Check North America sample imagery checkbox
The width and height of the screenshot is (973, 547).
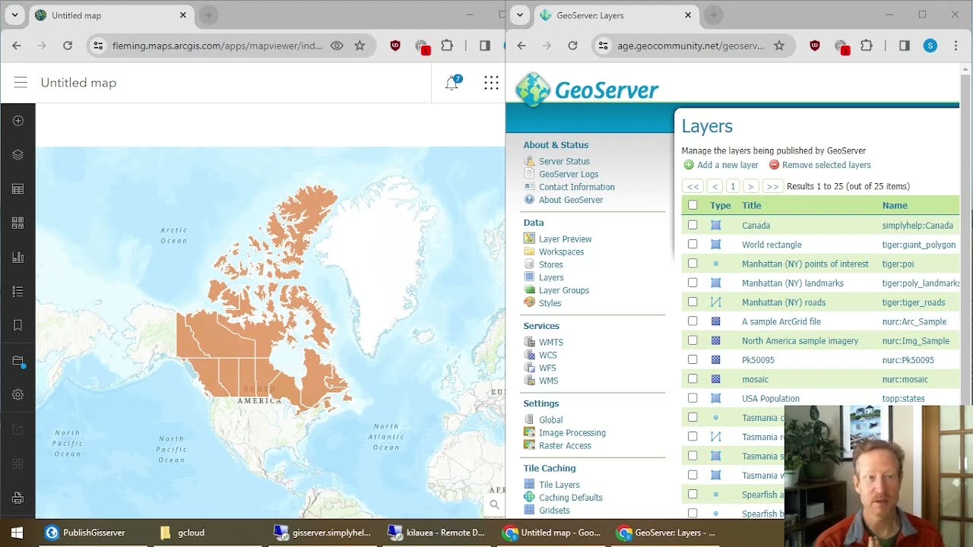point(693,340)
